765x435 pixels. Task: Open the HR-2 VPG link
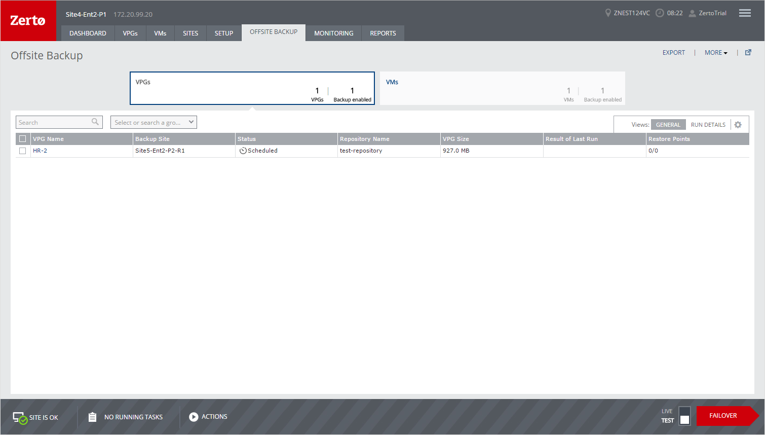point(40,151)
